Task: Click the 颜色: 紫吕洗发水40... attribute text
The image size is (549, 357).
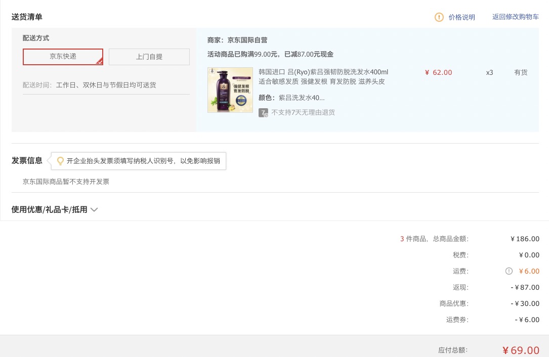Action: [x=291, y=98]
